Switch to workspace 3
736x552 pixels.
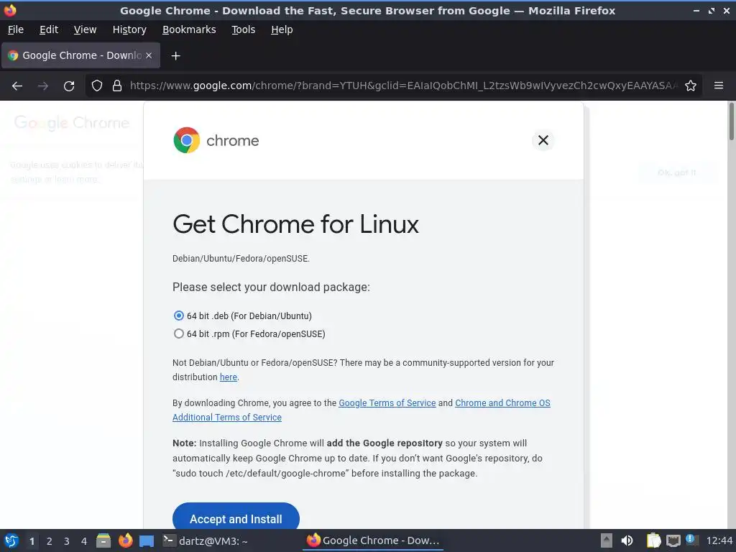[x=67, y=541]
